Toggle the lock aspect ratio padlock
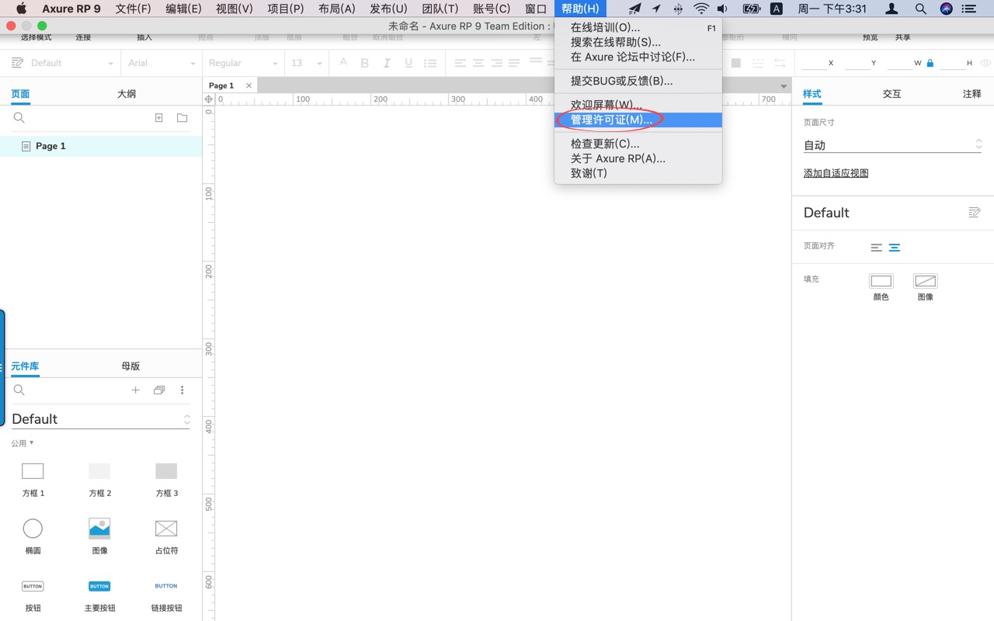 pos(930,63)
